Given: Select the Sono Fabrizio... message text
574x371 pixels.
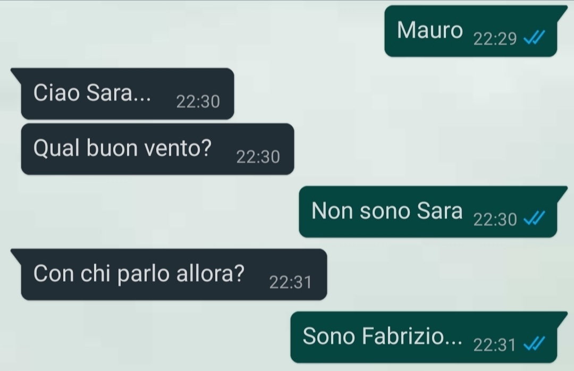Looking at the screenshot, I should [382, 336].
